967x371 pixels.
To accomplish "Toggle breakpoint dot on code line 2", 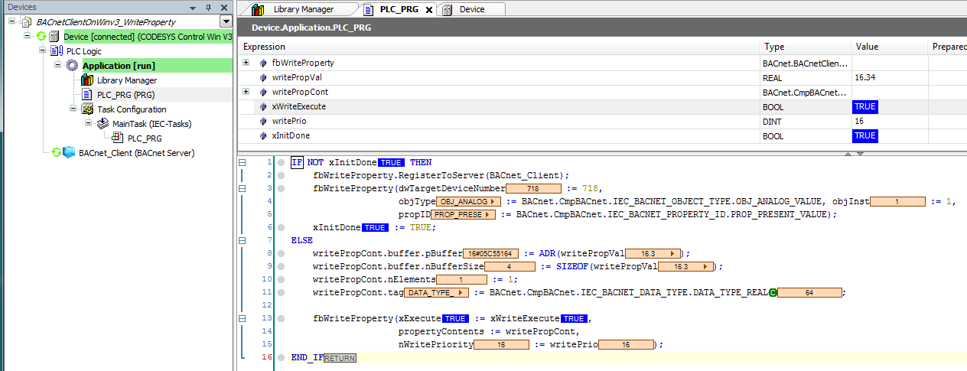I will 282,175.
